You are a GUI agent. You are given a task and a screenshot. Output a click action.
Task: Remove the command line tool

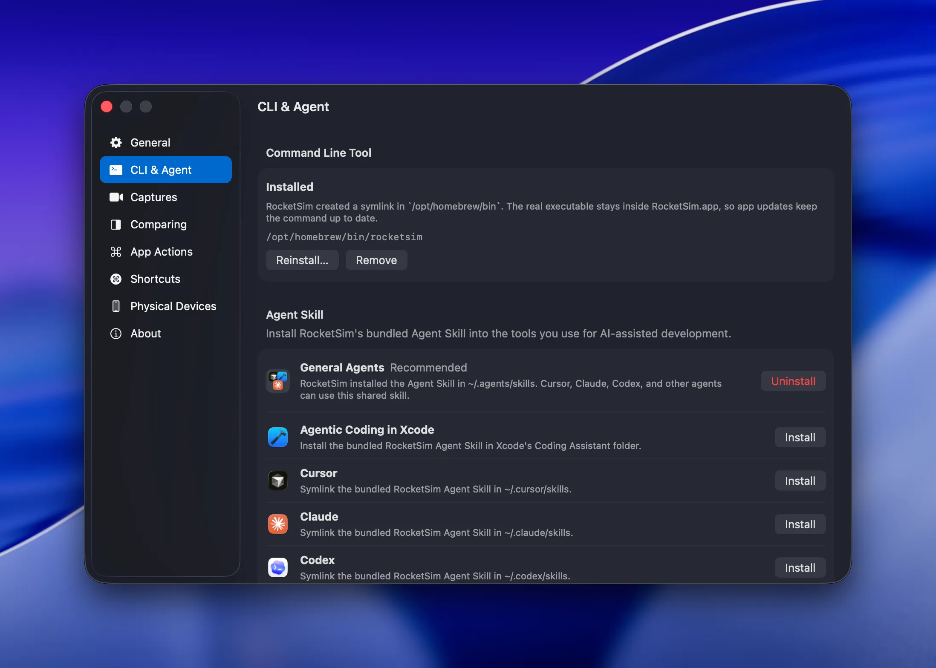pyautogui.click(x=376, y=260)
